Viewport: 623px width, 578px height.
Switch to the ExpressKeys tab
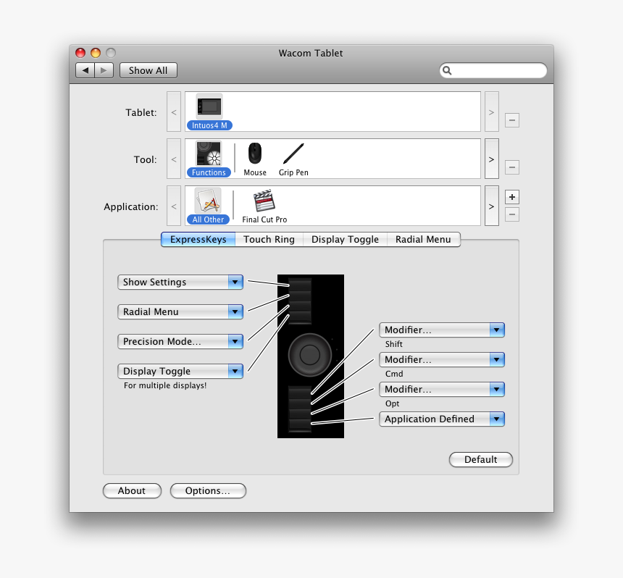coord(198,240)
